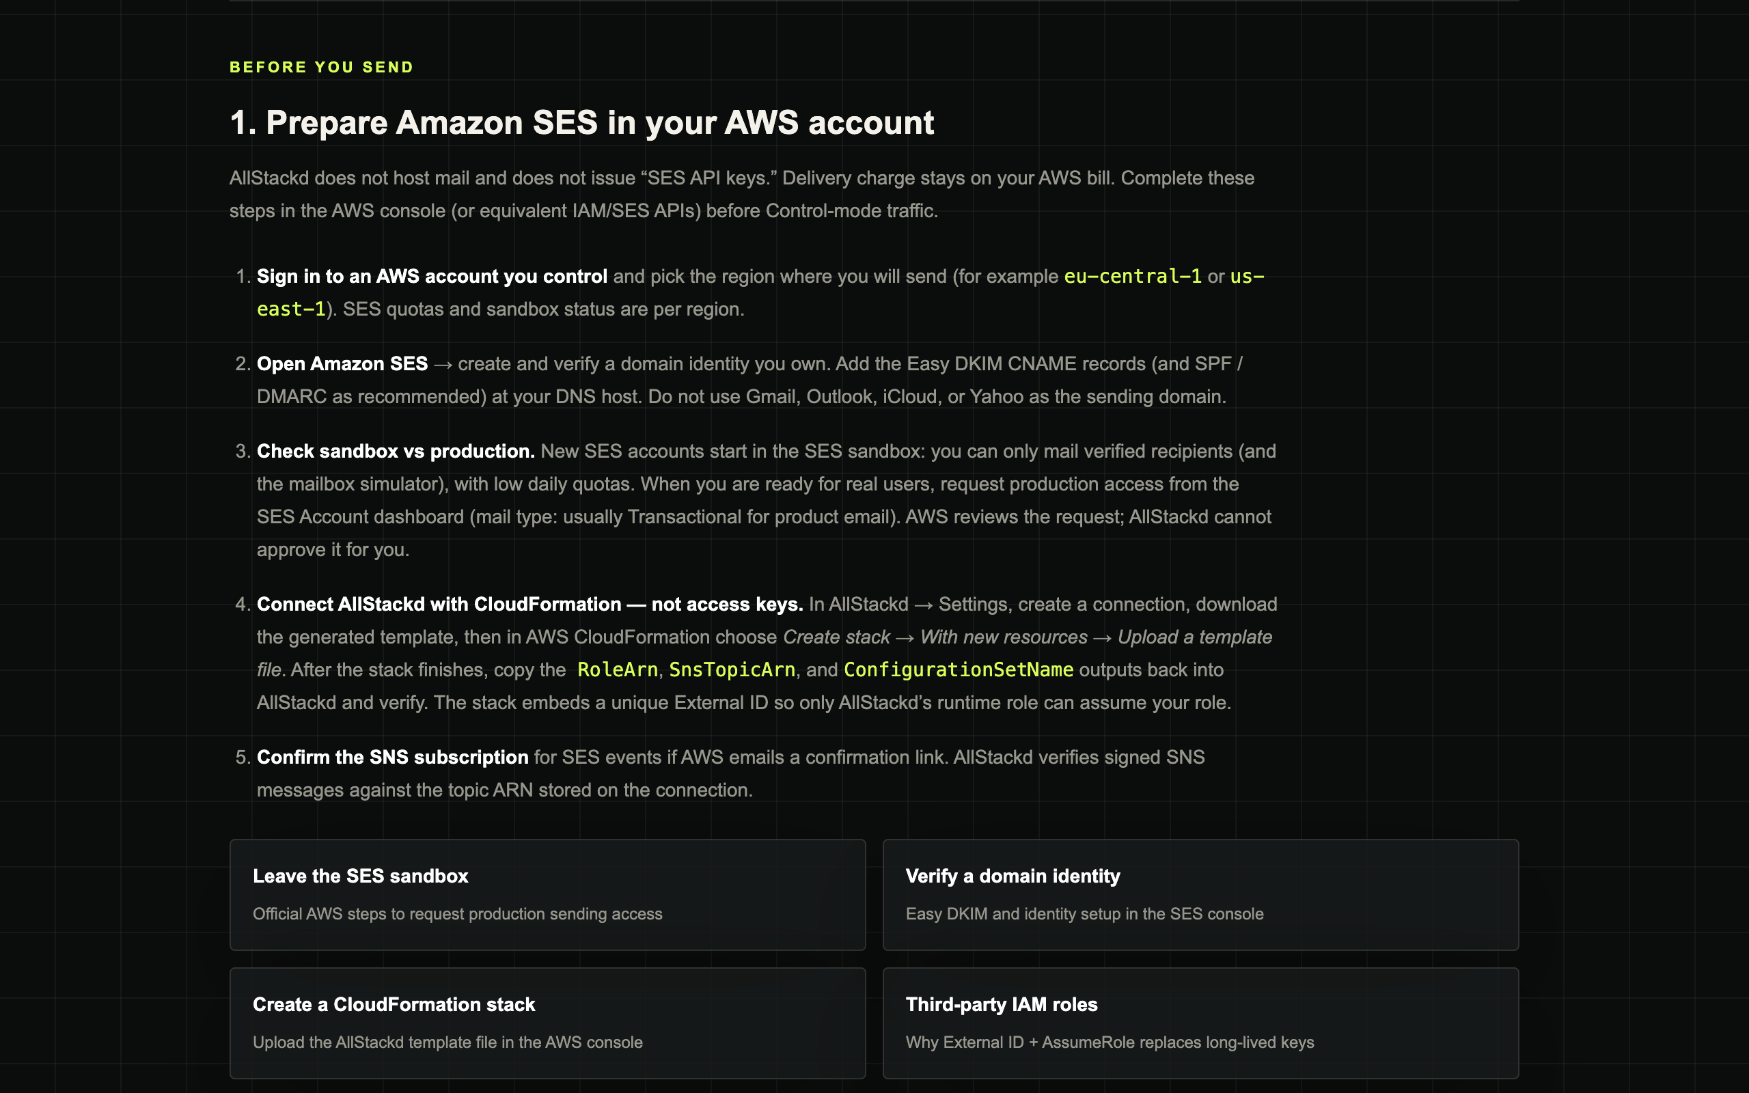Click the italic 'With new resources' text

tap(1003, 637)
